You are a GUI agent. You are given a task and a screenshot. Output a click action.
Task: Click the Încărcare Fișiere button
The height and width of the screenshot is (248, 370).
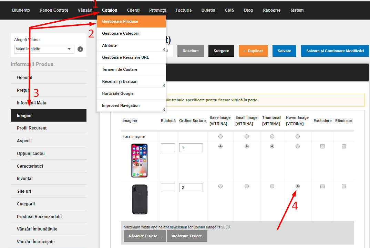point(187,236)
